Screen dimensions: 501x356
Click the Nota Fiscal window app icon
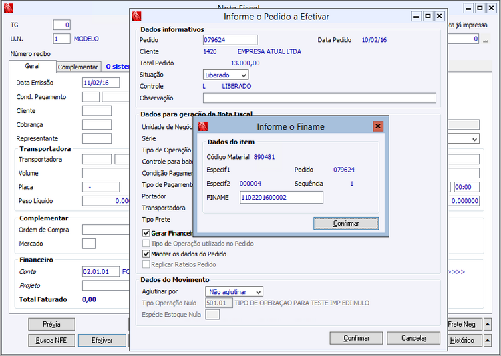[x=9, y=8]
